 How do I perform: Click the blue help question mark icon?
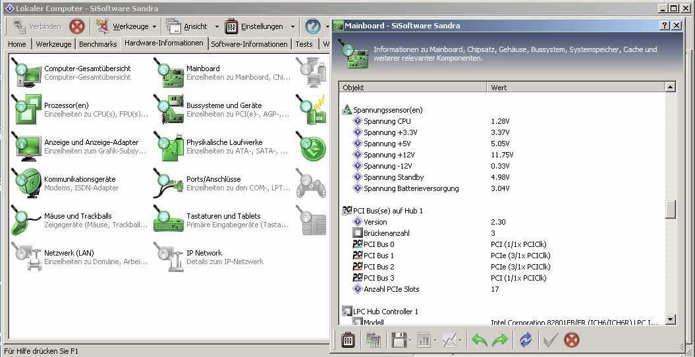[313, 26]
